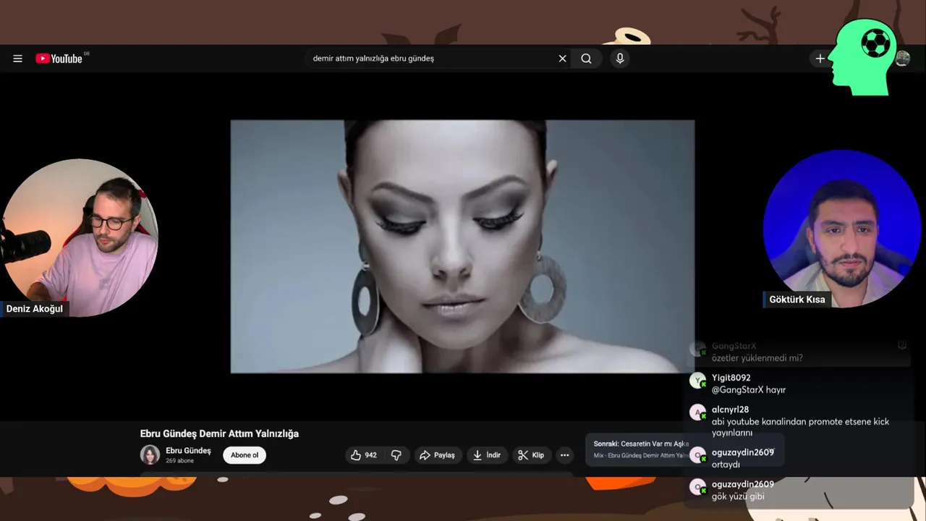Click the '269 abone' subscriber count
Viewport: 926px width, 521px height.
179,460
